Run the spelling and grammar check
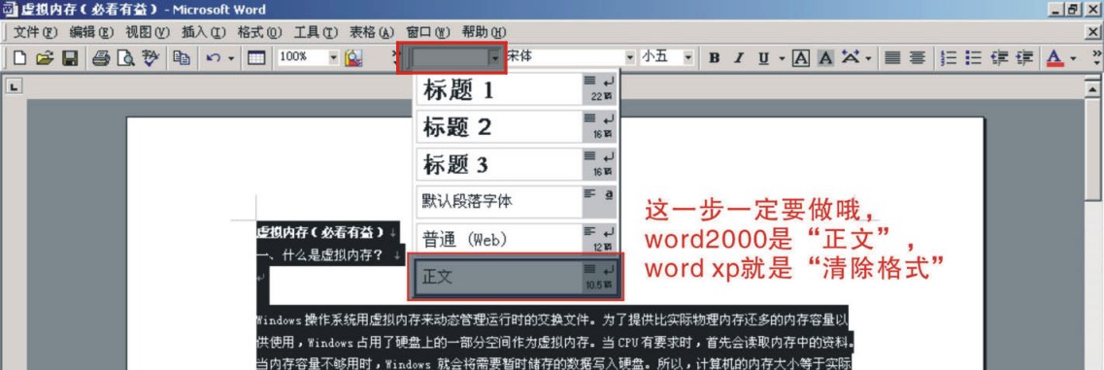This screenshot has width=1104, height=370. click(150, 58)
